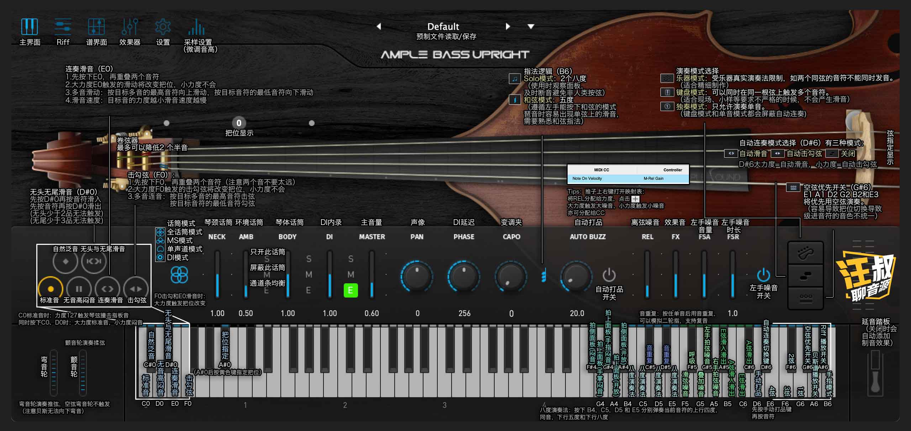Open the 效果器 effects icon
The width and height of the screenshot is (911, 431).
click(130, 27)
